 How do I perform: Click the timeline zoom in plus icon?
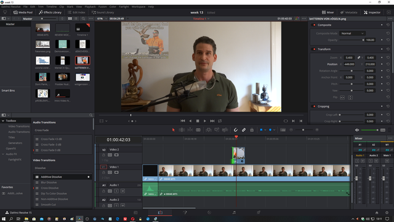317,130
